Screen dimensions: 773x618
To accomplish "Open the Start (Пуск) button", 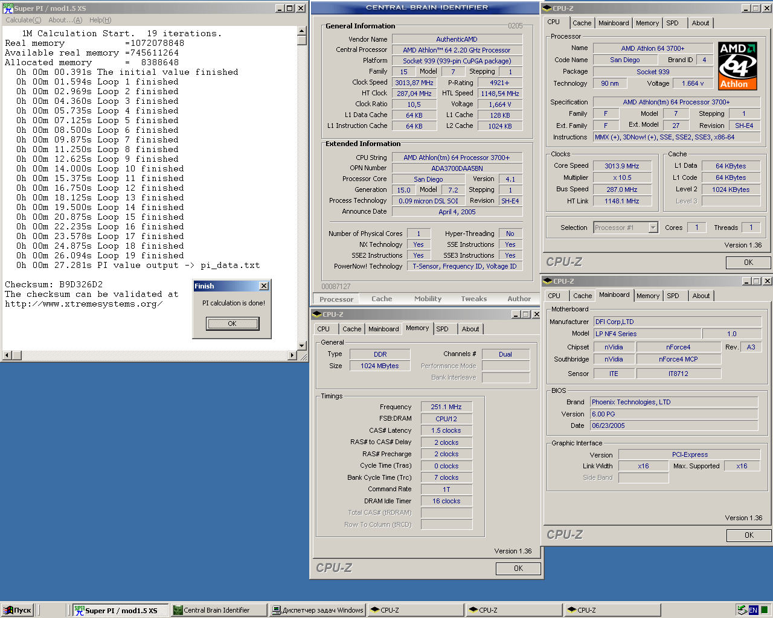I will pyautogui.click(x=17, y=610).
